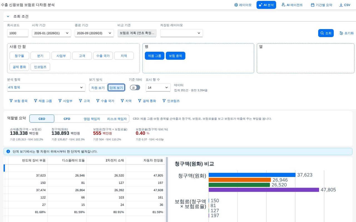Click the 조회 search button

click(x=326, y=33)
